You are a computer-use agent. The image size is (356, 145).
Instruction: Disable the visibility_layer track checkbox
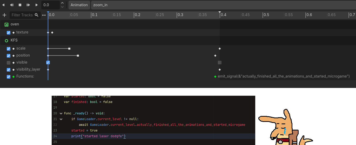pyautogui.click(x=9, y=70)
